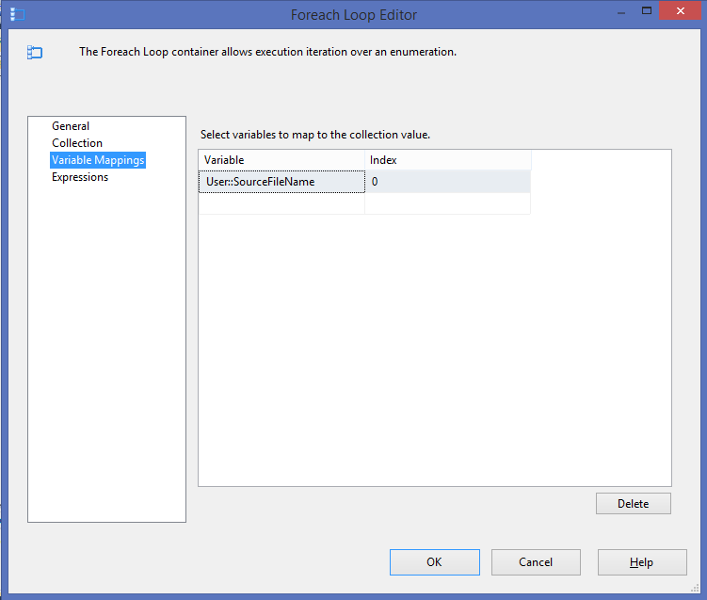Confirm changes with the OK button
Image resolution: width=707 pixels, height=600 pixels.
[x=434, y=562]
